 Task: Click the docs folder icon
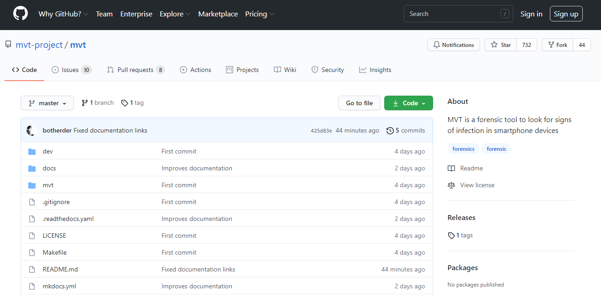(32, 168)
